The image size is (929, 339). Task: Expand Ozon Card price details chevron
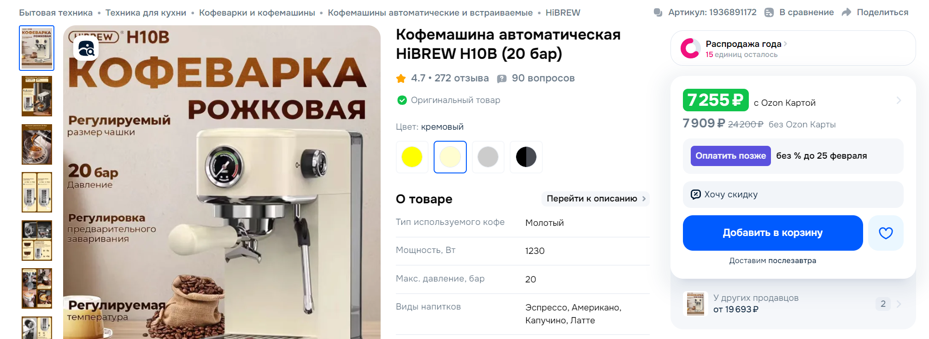[899, 100]
